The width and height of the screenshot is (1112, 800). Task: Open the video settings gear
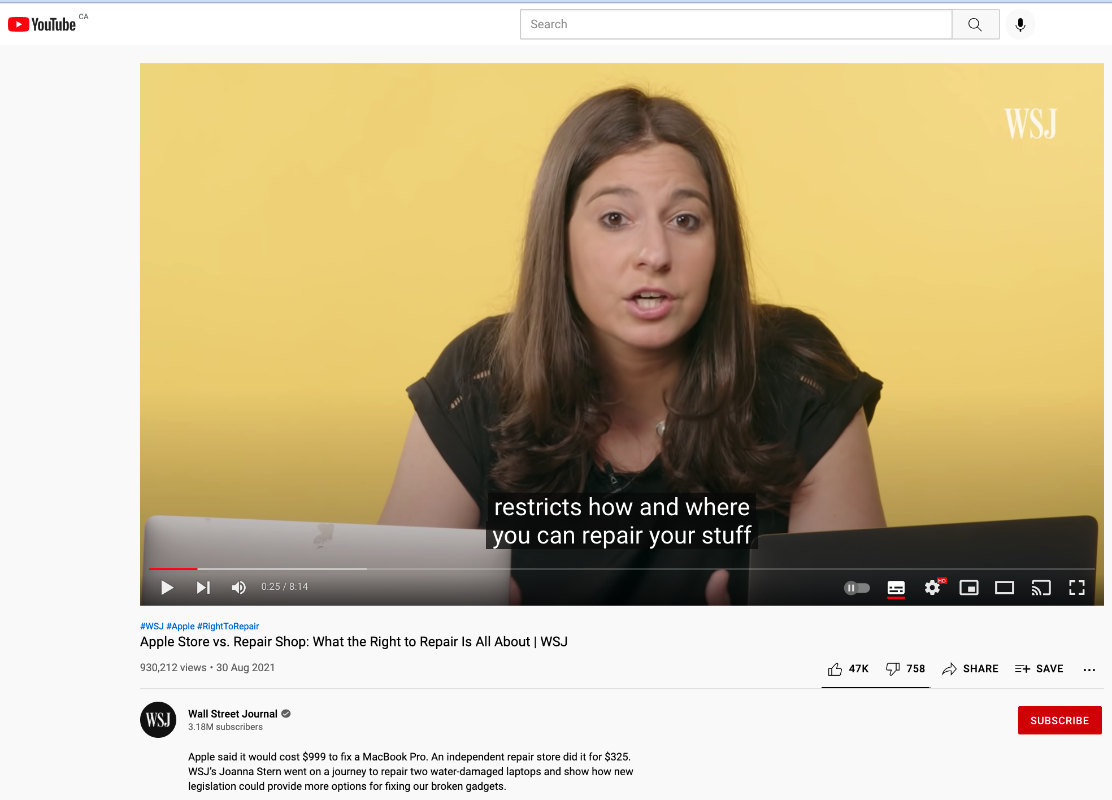pyautogui.click(x=933, y=588)
